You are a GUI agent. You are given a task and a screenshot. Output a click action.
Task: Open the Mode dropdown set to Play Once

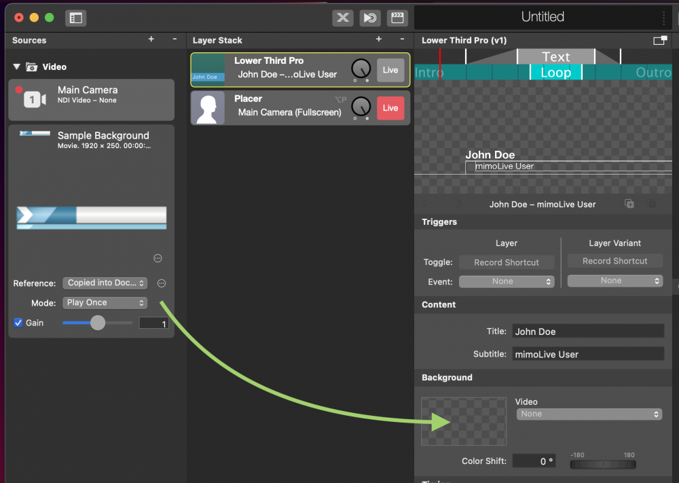point(105,303)
